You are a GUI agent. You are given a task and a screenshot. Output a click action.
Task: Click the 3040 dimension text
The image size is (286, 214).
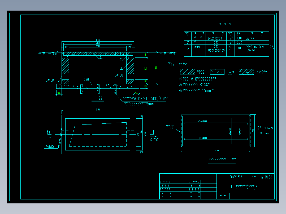[98, 43]
